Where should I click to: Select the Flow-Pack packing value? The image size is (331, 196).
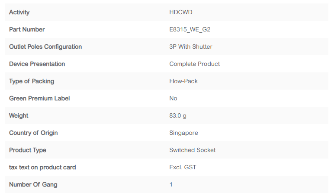[184, 81]
